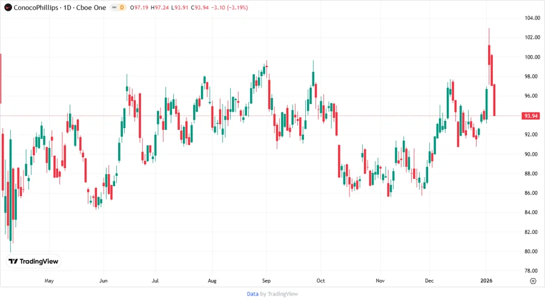This screenshot has width=545, height=301.
Task: Click the 80.00 price axis label
Action: pyautogui.click(x=532, y=251)
